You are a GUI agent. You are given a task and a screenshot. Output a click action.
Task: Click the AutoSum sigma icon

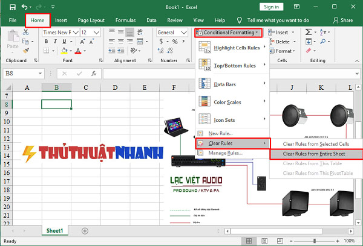(309, 32)
